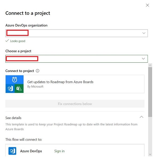Image resolution: width=154 pixels, height=168 pixels.
Task: Click This flow will connect to label
Action: pyautogui.click(x=24, y=139)
